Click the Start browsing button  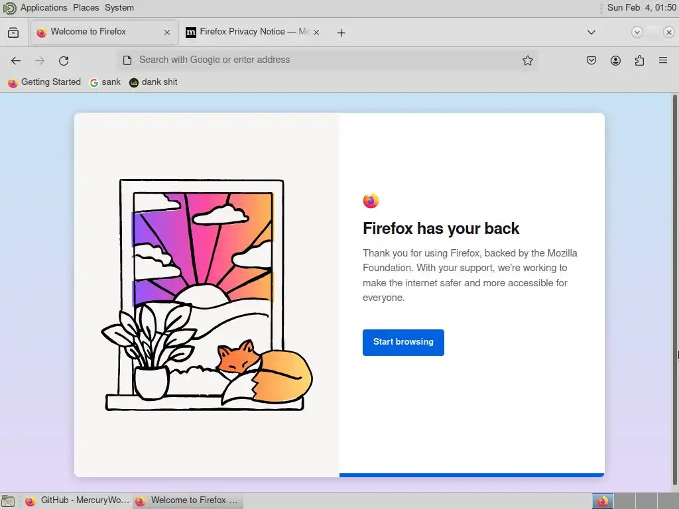pyautogui.click(x=403, y=343)
